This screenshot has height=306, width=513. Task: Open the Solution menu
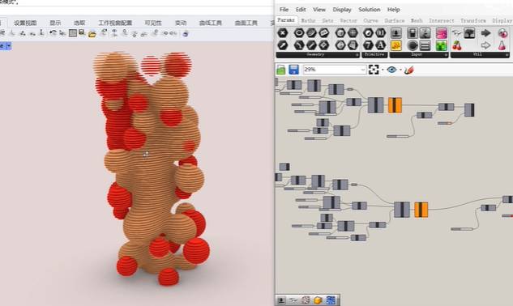click(x=369, y=10)
